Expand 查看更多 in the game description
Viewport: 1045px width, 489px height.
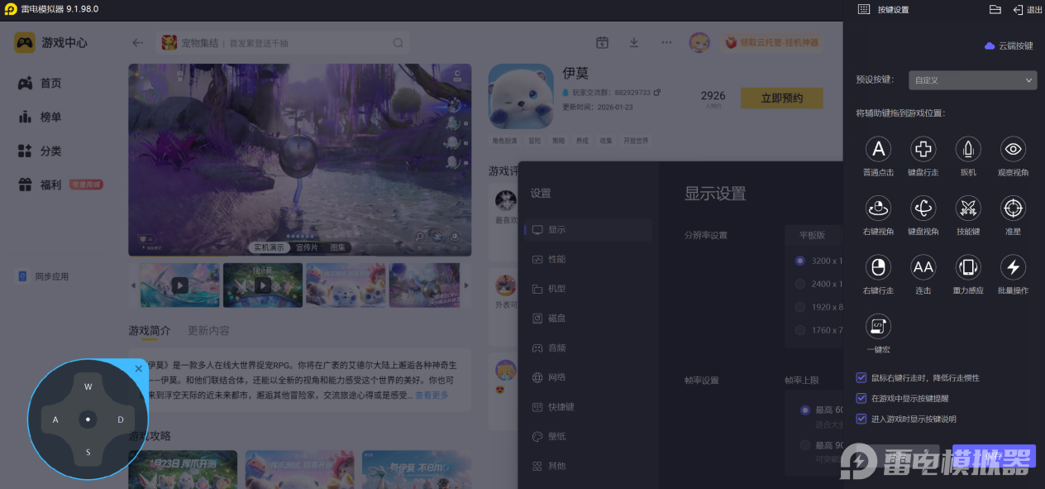click(x=432, y=396)
